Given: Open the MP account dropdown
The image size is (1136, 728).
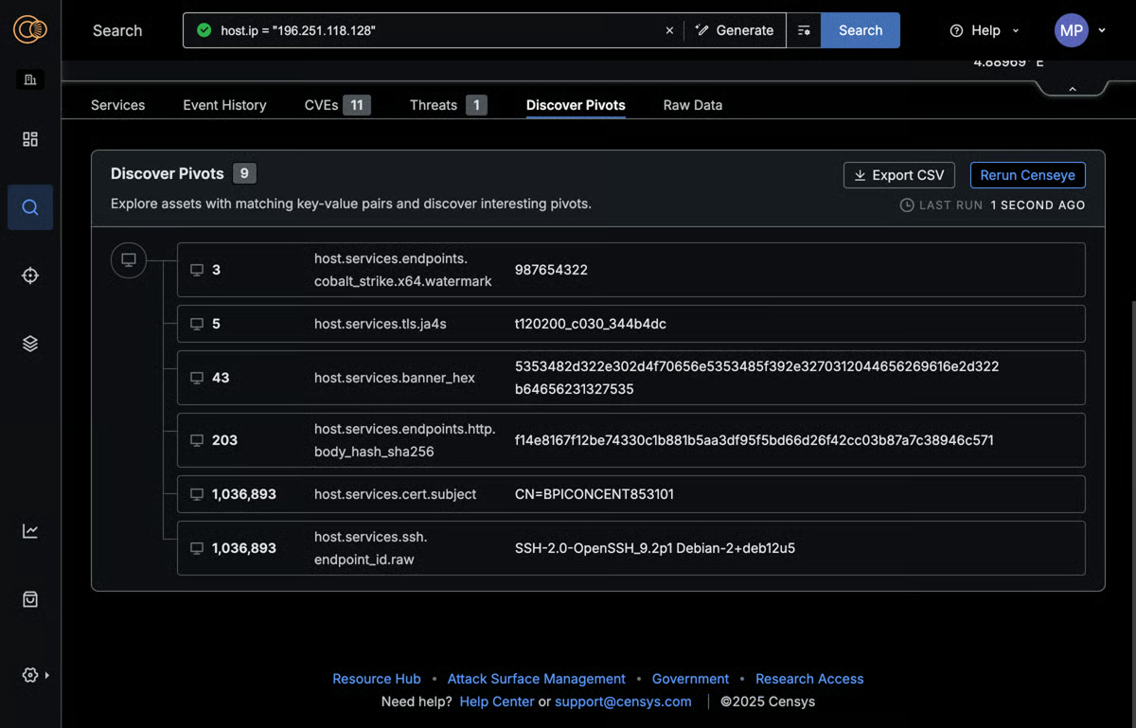Looking at the screenshot, I should 1079,29.
